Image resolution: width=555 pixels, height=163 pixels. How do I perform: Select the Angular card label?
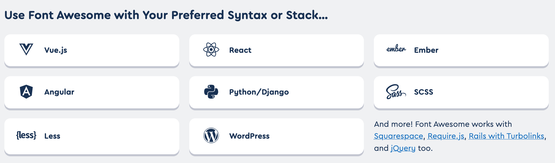point(59,92)
